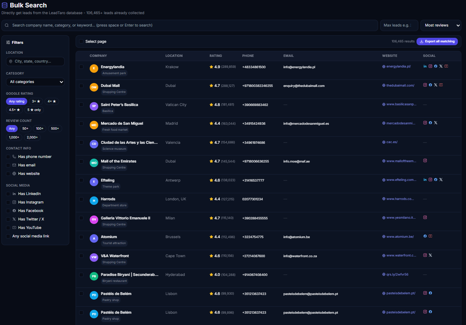Filter by 4.5+ star rating
Screen dimensions: 466x325
pyautogui.click(x=14, y=110)
